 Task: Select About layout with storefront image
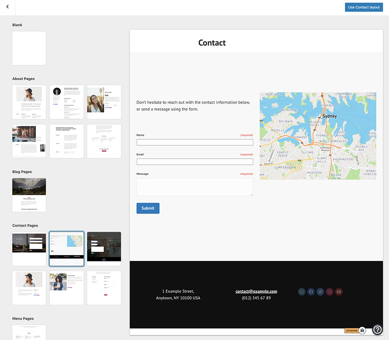(x=29, y=141)
